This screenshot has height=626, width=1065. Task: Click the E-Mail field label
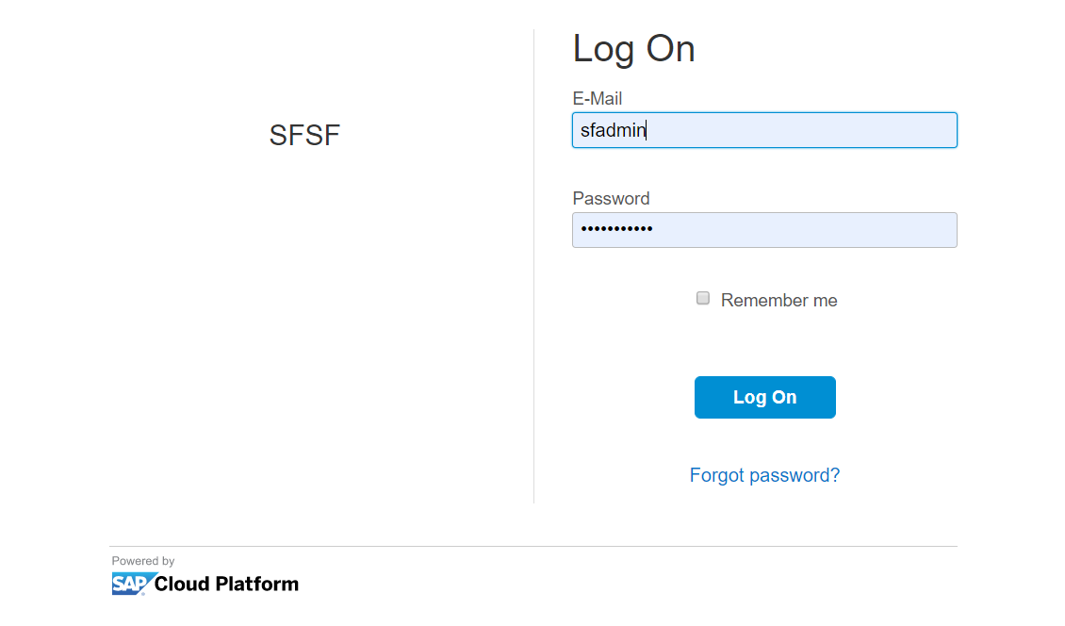click(x=598, y=98)
